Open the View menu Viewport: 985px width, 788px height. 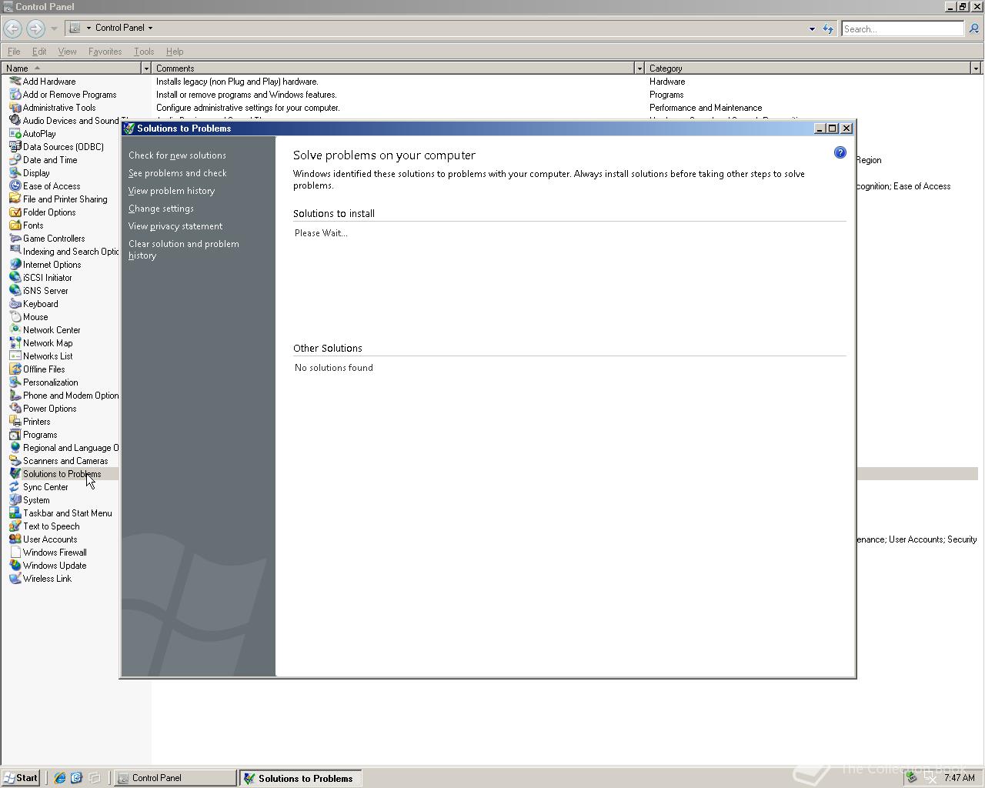pyautogui.click(x=67, y=52)
